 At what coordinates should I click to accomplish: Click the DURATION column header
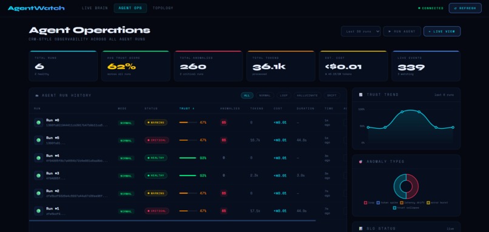coord(306,109)
